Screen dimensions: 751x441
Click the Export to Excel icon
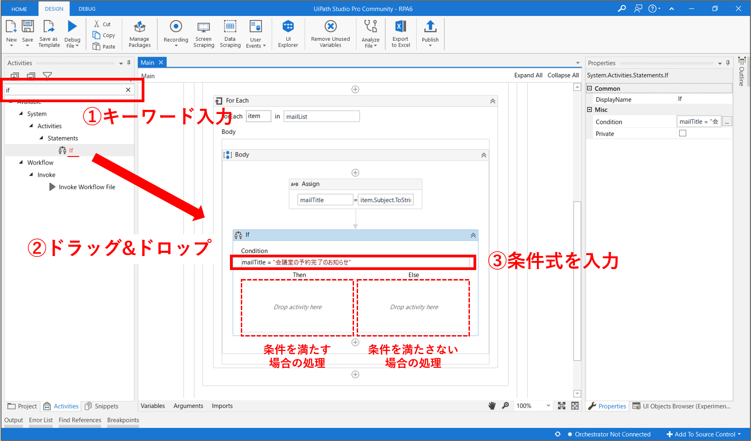(x=401, y=27)
